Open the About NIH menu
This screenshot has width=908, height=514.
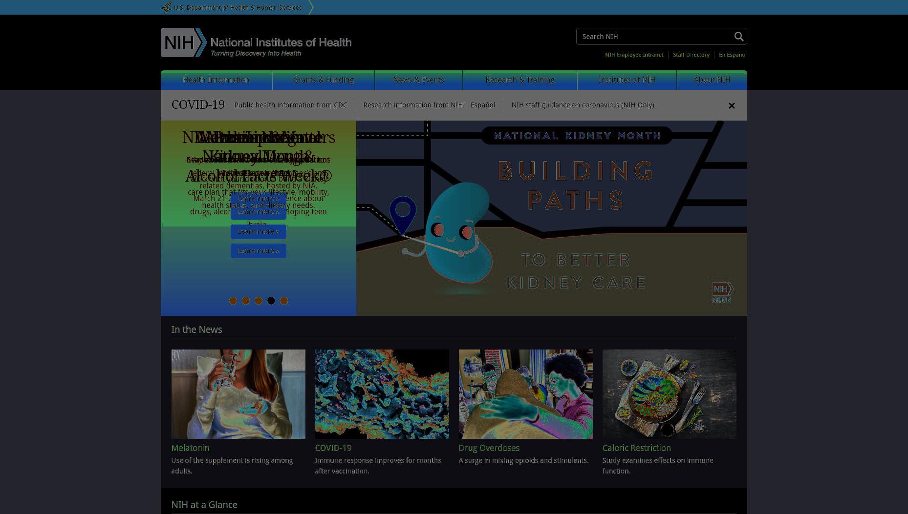[x=712, y=80]
